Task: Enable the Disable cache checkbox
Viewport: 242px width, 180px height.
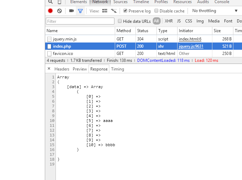Action: click(157, 11)
